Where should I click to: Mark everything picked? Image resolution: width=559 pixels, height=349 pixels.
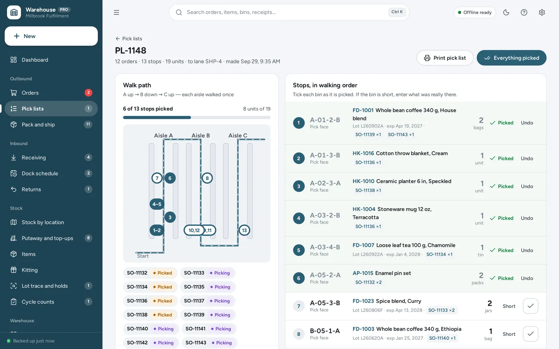click(x=511, y=58)
